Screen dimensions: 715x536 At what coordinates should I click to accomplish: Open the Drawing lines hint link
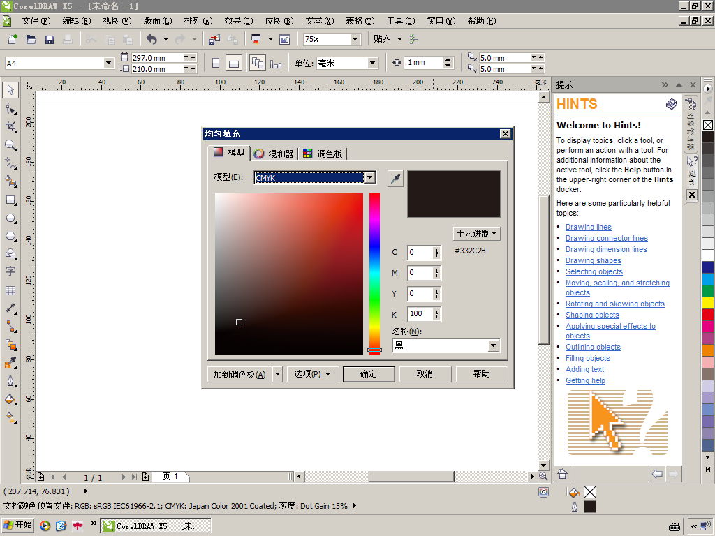pos(588,227)
